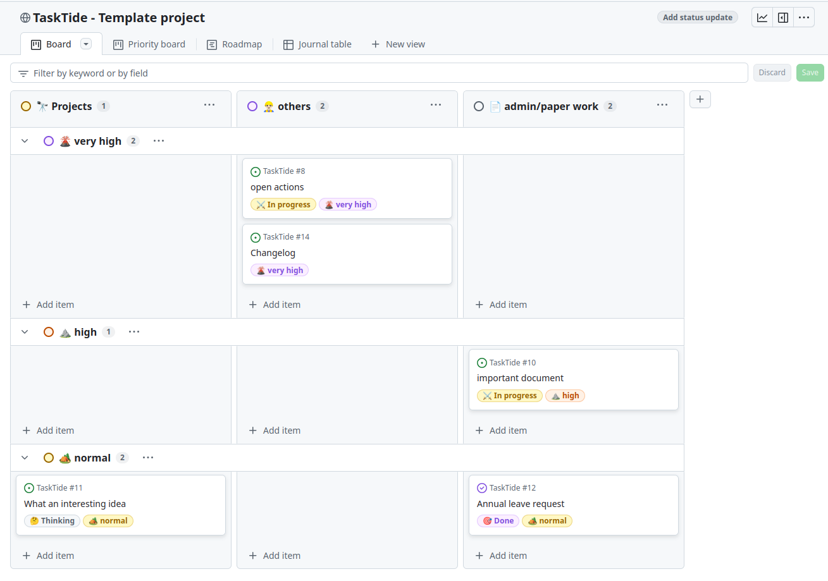Click the Save button

click(x=810, y=73)
